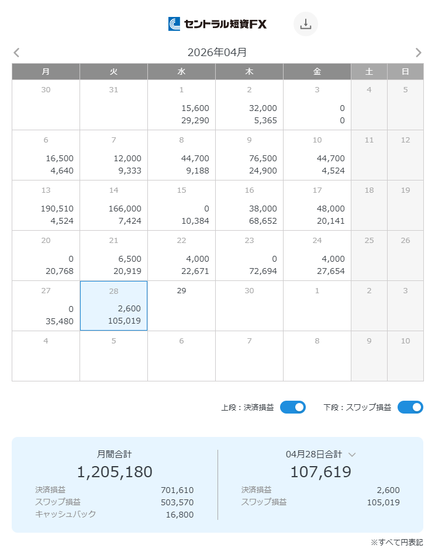
Task: Go to previous month with left arrow
Action: (x=16, y=53)
